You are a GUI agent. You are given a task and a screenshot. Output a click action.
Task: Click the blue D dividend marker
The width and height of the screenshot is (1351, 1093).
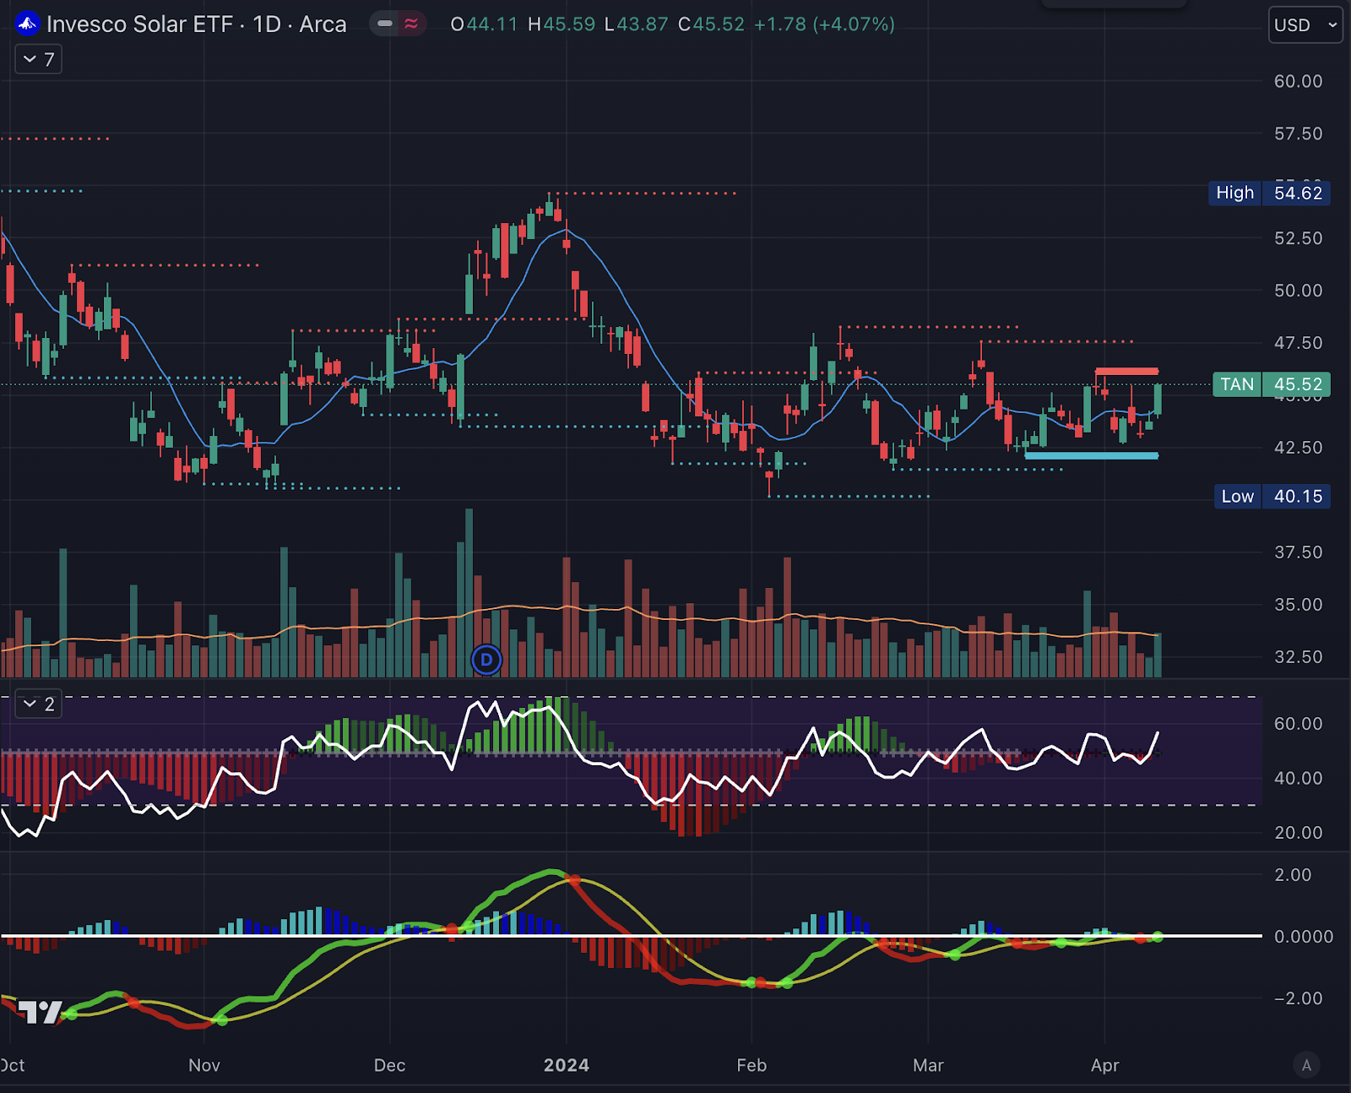486,660
